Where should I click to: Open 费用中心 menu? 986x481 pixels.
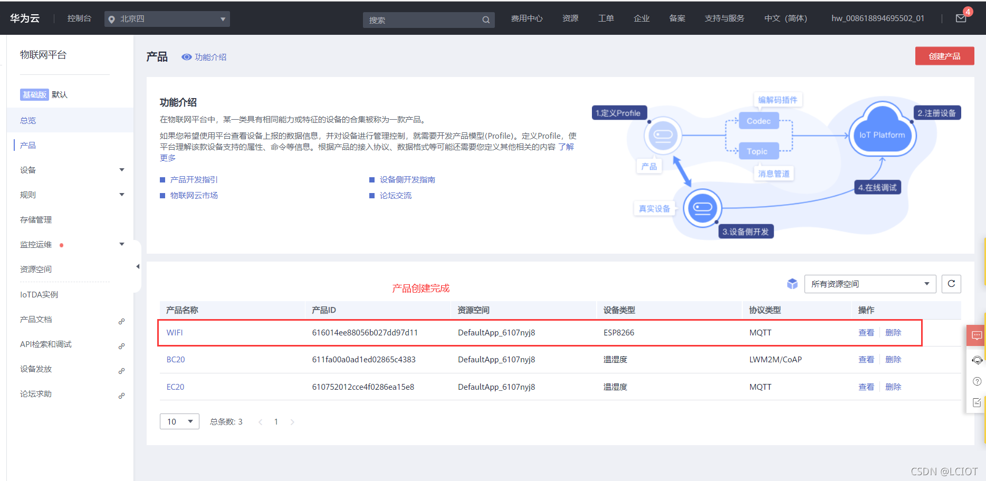pos(526,18)
